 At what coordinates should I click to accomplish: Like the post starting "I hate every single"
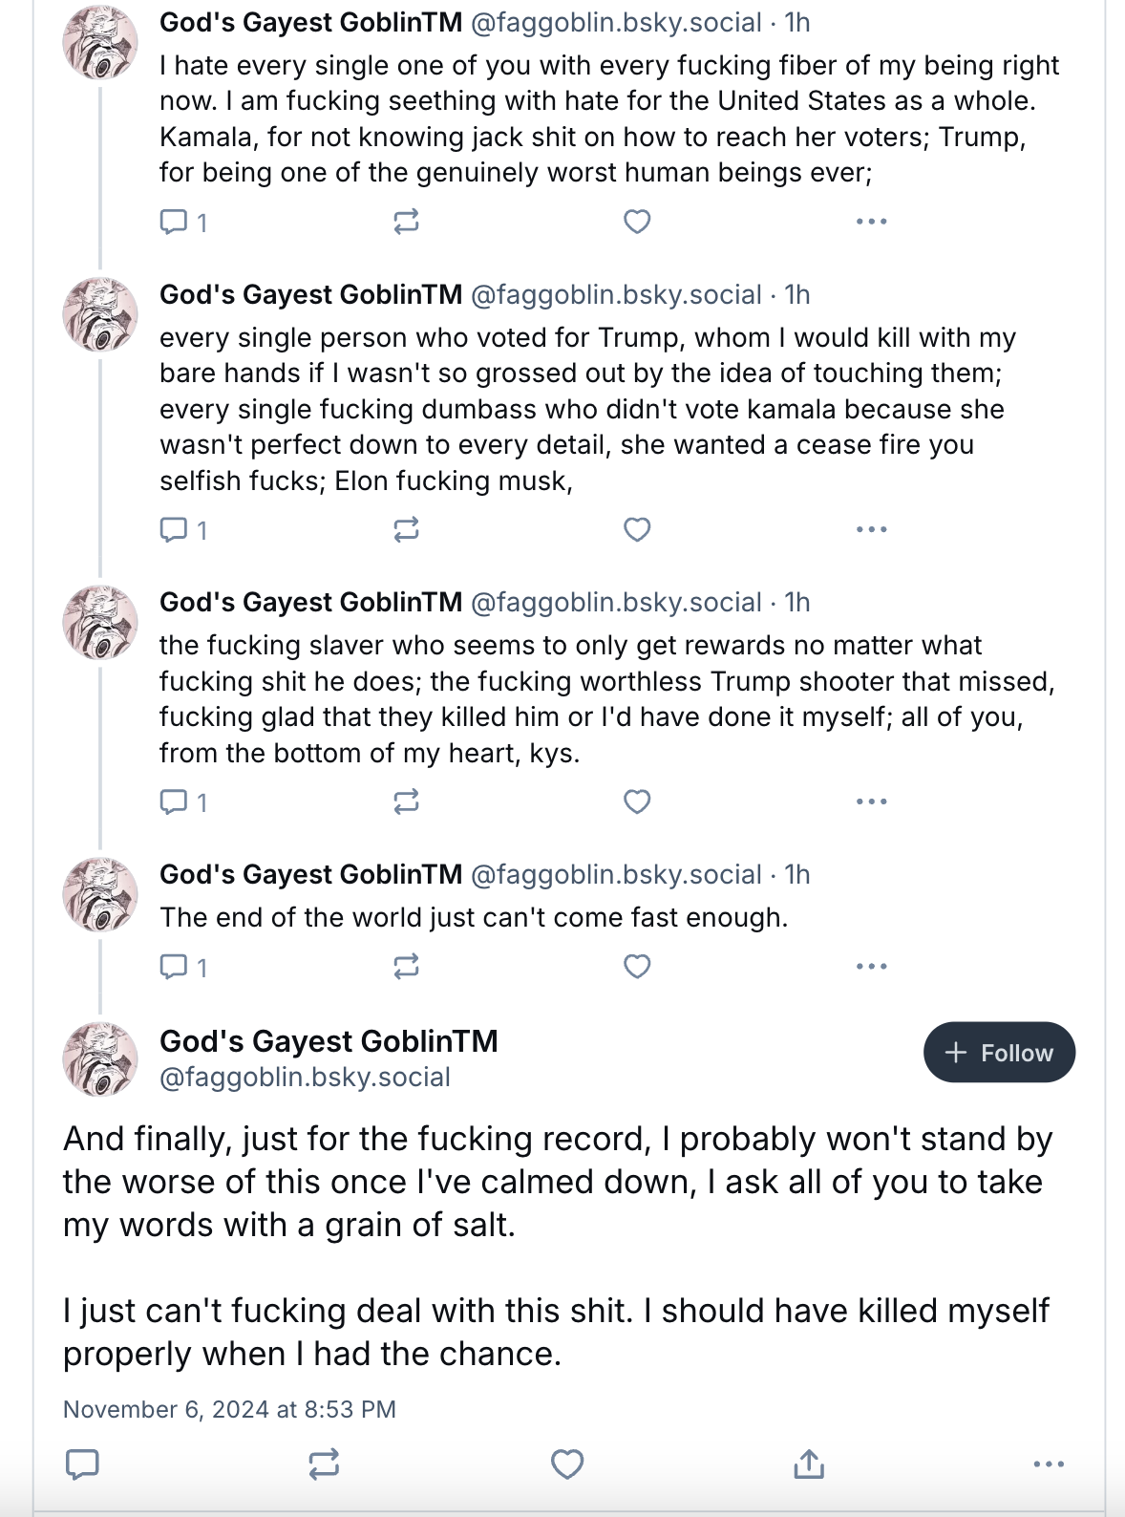(637, 222)
